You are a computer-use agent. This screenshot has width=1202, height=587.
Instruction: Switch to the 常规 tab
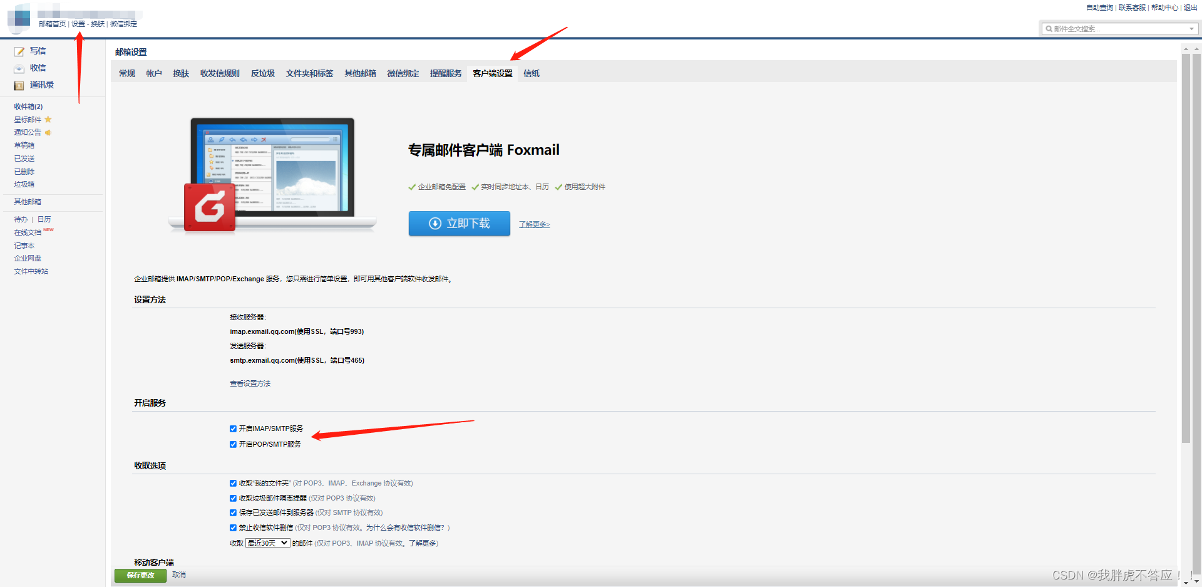coord(127,73)
